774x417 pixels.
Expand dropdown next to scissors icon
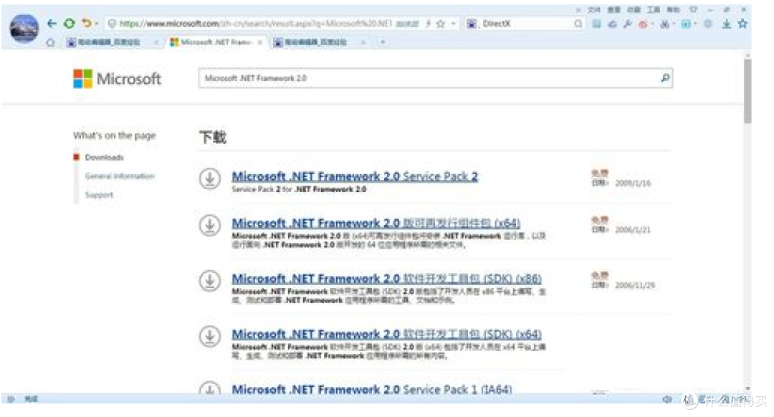coord(674,24)
